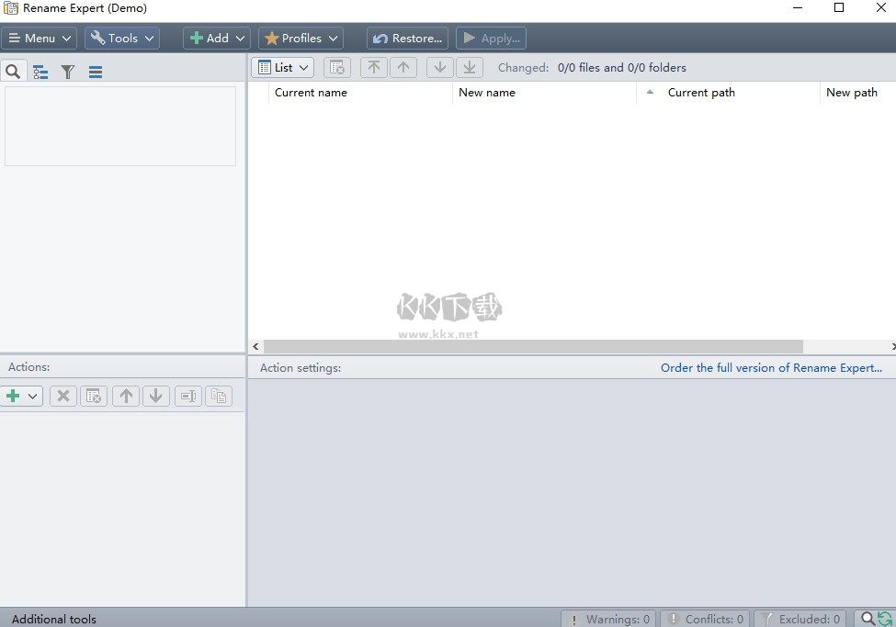
Task: Open the Tools menu
Action: (122, 38)
